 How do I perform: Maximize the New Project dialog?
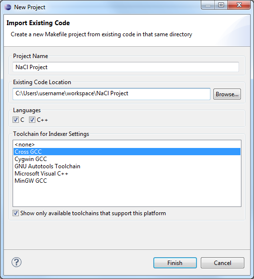[x=221, y=5]
